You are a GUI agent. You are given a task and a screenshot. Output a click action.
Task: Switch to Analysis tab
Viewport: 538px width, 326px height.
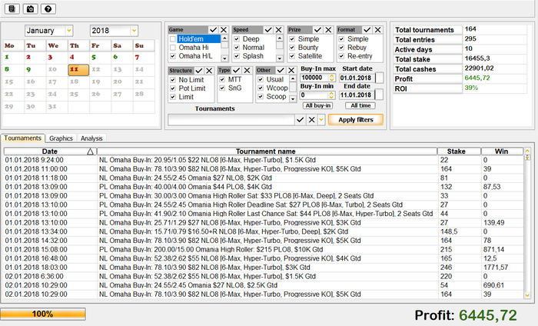(x=91, y=138)
